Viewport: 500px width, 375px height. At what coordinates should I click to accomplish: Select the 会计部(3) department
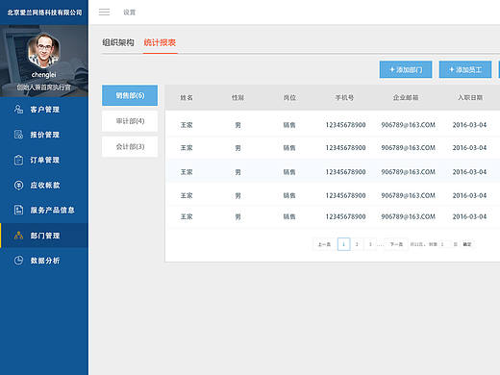coord(130,146)
